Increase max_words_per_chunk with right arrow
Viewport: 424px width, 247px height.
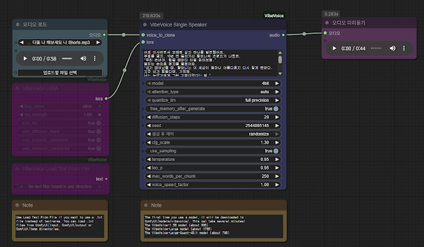click(x=277, y=176)
